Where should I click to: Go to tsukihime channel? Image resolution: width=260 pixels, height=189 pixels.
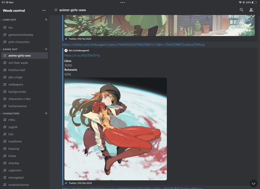point(24,141)
